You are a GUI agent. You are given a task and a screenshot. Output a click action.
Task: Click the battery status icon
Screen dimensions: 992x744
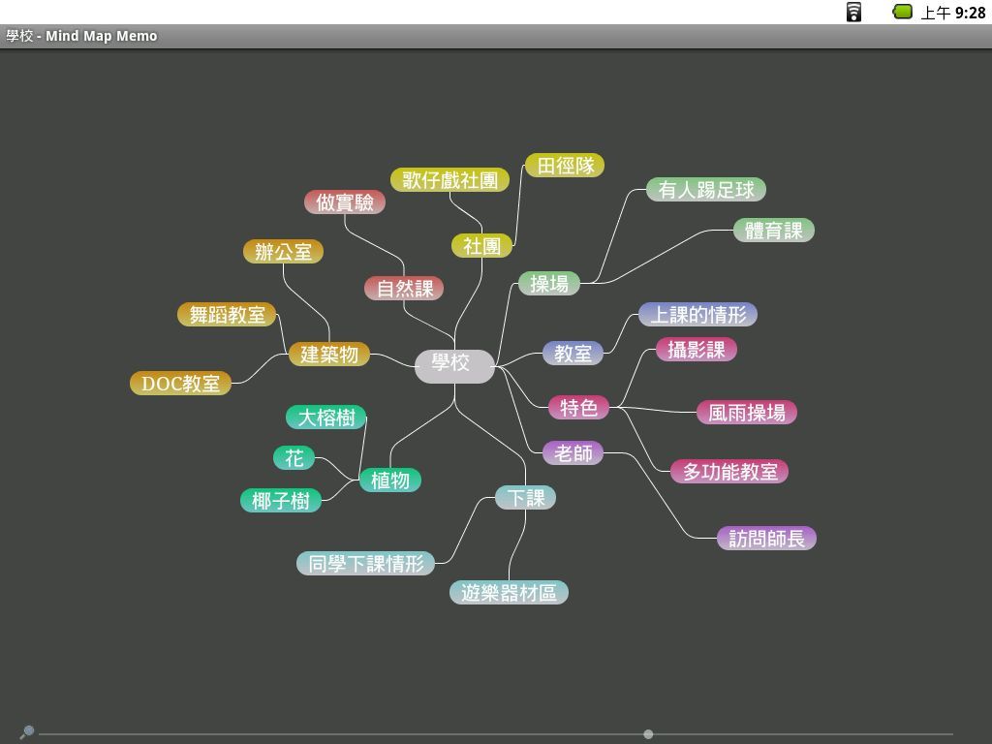click(902, 12)
